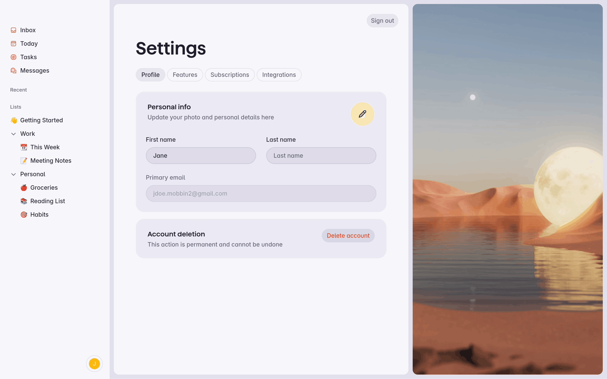Screen dimensions: 607x379
Task: Click the books emoji beside Reading List
Action: tap(24, 201)
